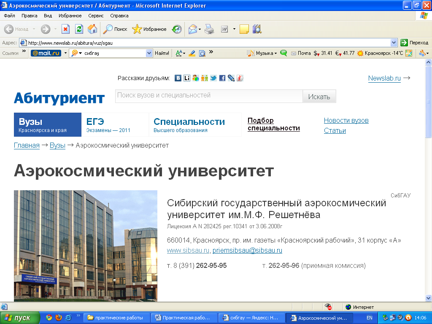
Task: Open Chrome from quick launch
Action: click(x=49, y=318)
